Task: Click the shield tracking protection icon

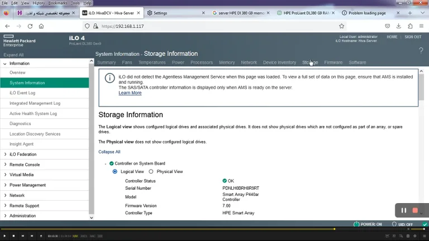Action: 87,26
